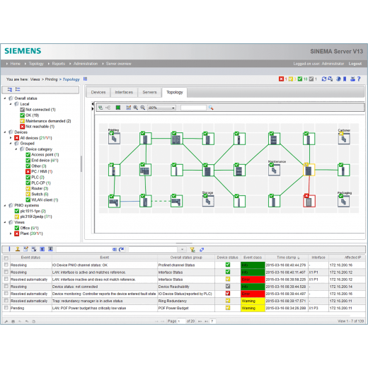Click the Logout link
This screenshot has height=368, width=368.
coord(355,64)
